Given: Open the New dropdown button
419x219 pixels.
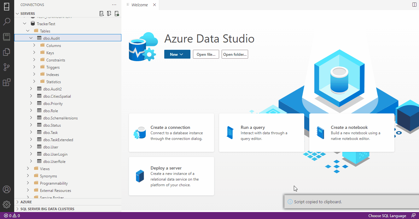Looking at the screenshot, I should click(x=177, y=54).
